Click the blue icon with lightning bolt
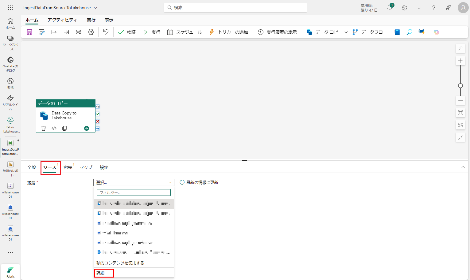The width and height of the screenshot is (470, 280). pos(421,32)
